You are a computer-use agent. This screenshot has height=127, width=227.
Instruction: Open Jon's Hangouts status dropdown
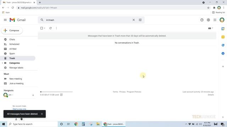click(11, 95)
